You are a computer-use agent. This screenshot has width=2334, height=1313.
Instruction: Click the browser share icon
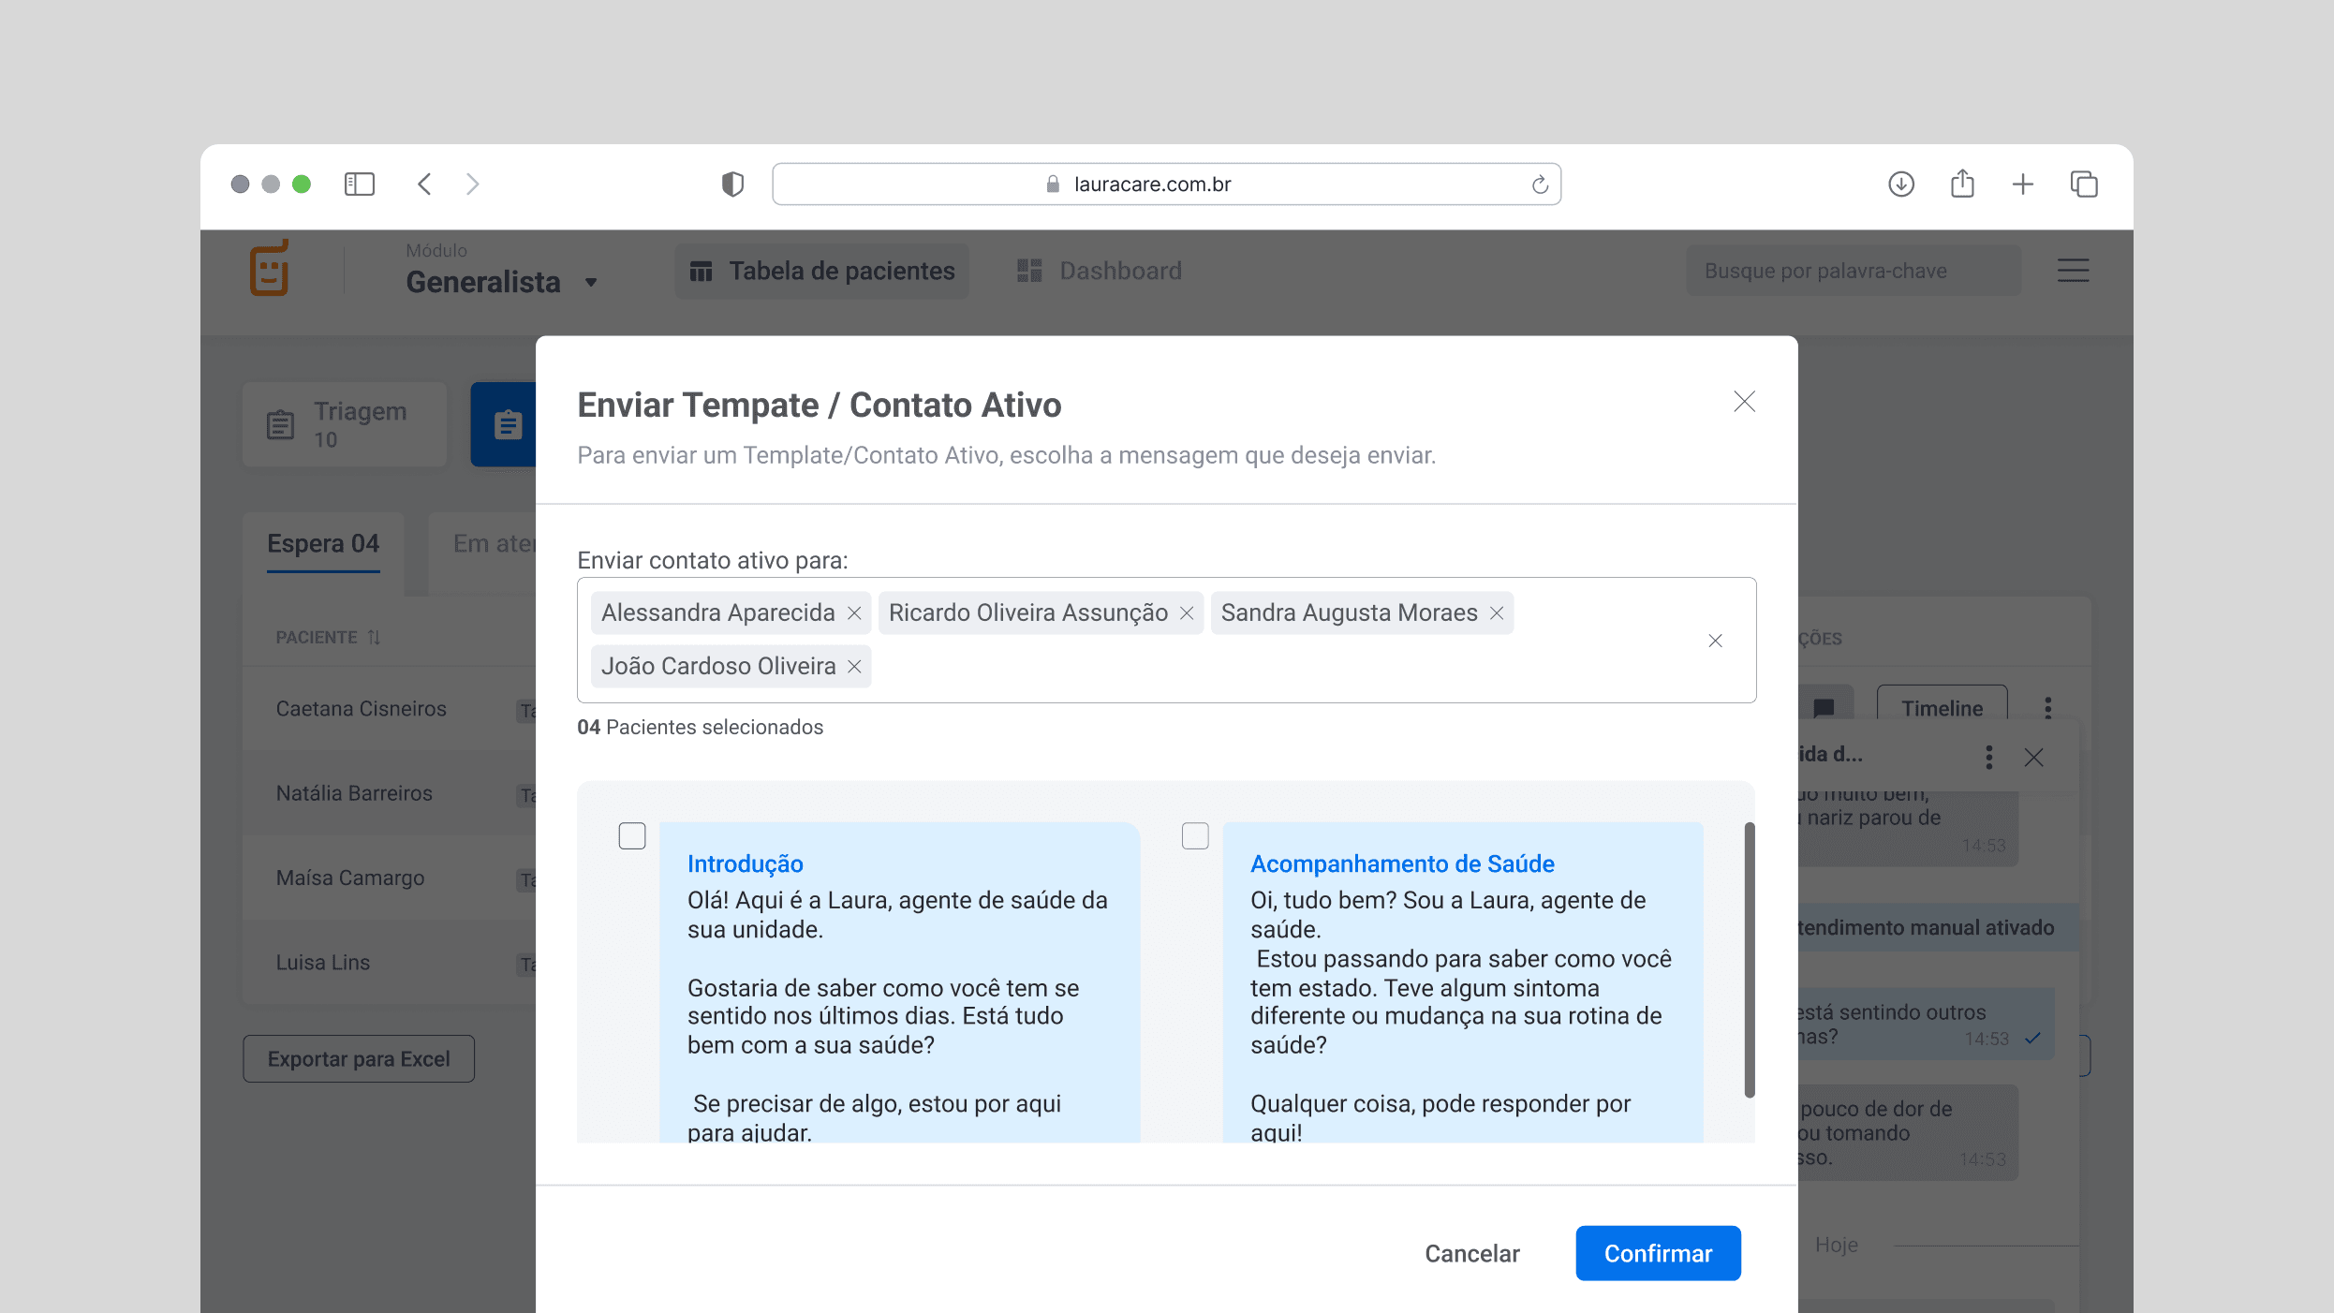pos(1962,184)
